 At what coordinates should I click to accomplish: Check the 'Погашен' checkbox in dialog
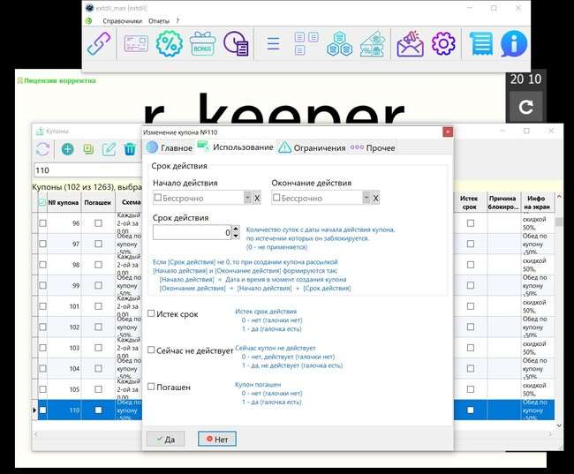coord(152,387)
